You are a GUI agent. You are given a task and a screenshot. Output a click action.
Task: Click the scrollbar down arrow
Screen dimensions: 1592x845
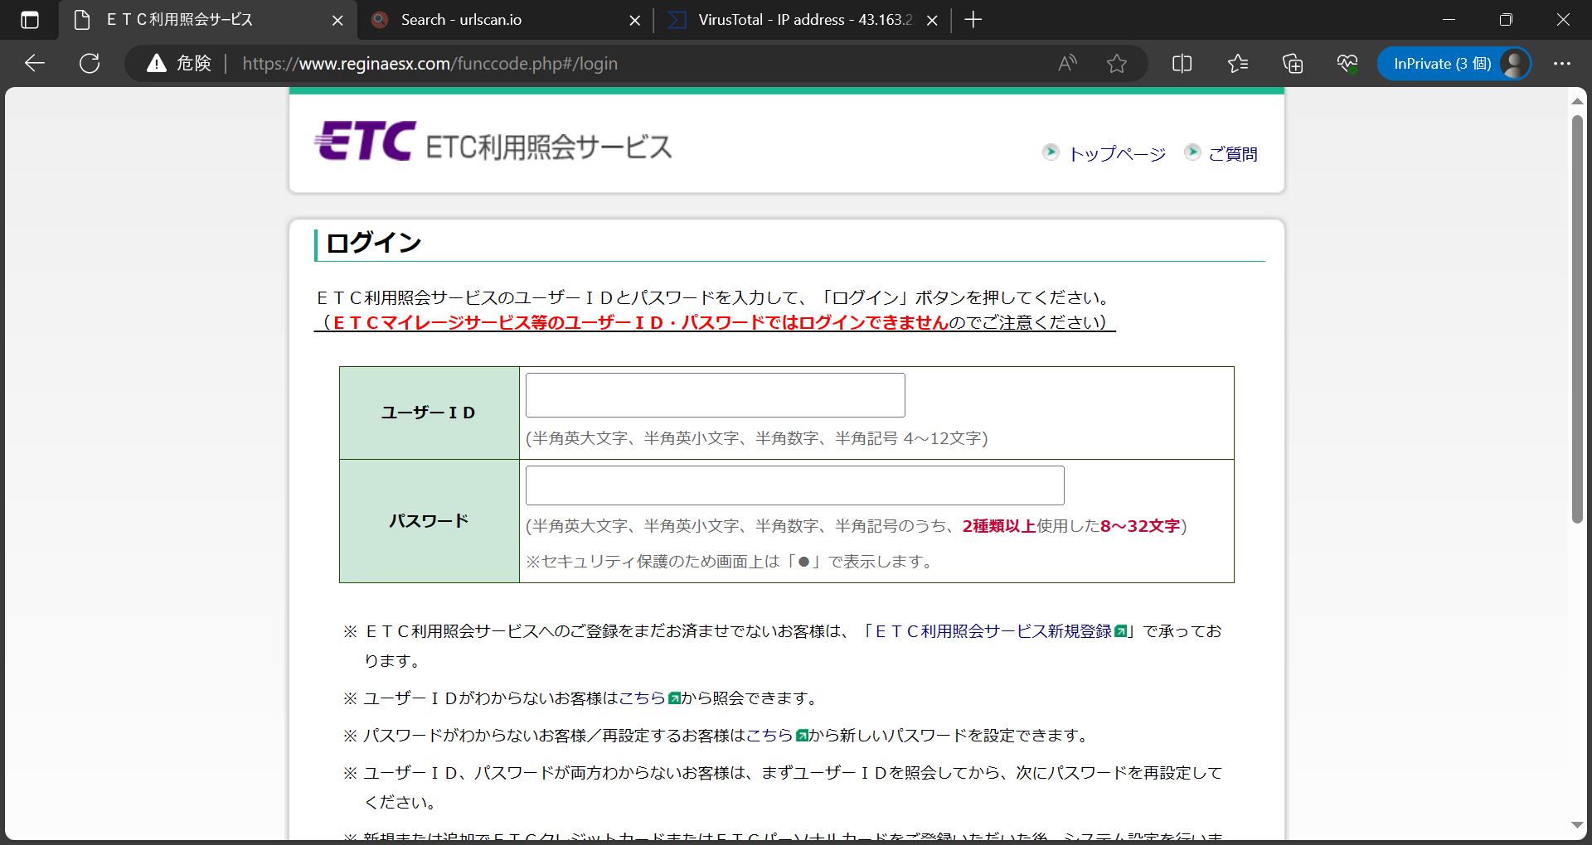(1577, 825)
